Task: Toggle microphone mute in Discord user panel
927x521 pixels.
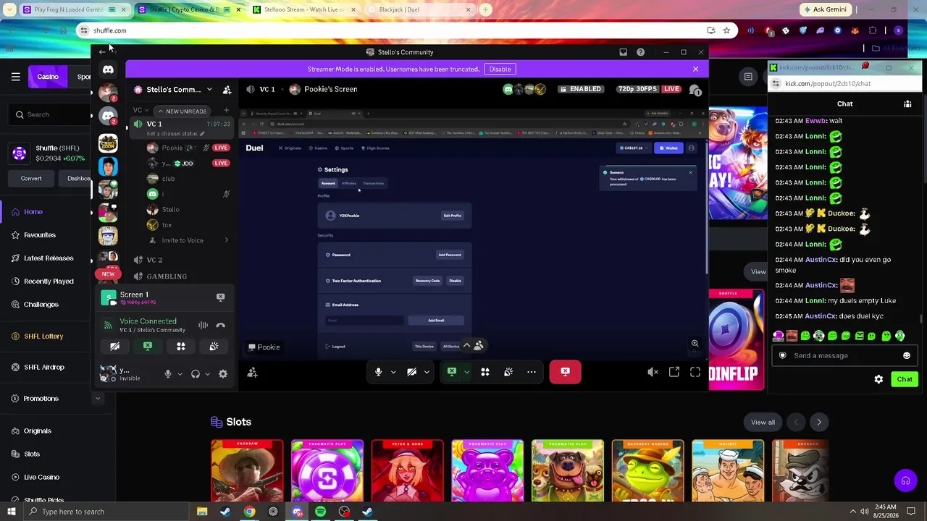Action: pyautogui.click(x=168, y=374)
